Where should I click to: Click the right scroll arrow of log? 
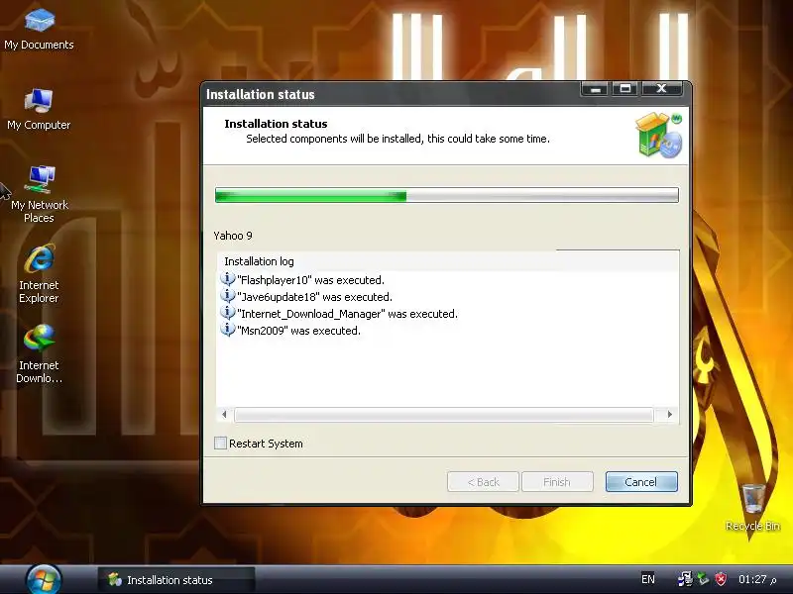pos(670,415)
